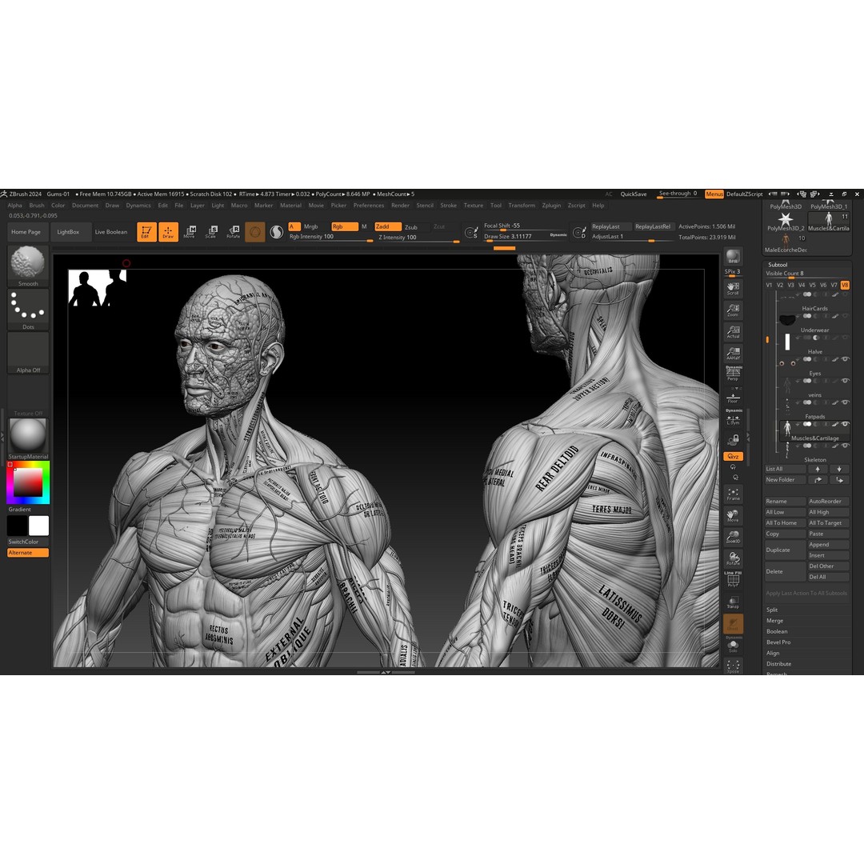
Task: Move subtool down with down arrow
Action: (838, 469)
